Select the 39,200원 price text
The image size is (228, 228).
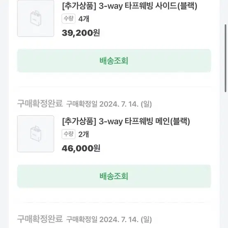pos(81,33)
